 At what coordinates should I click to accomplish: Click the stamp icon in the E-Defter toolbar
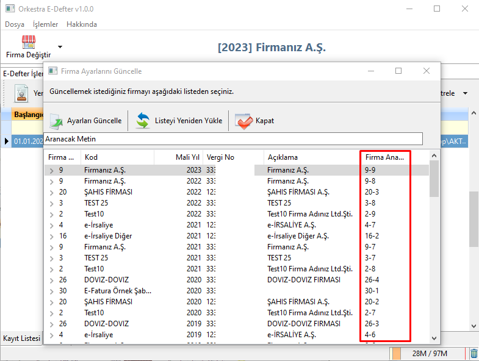point(22,93)
